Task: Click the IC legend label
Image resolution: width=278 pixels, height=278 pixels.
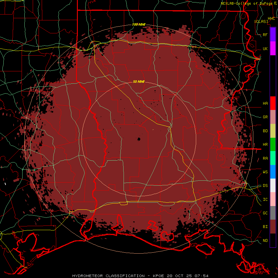Action: click(x=265, y=200)
